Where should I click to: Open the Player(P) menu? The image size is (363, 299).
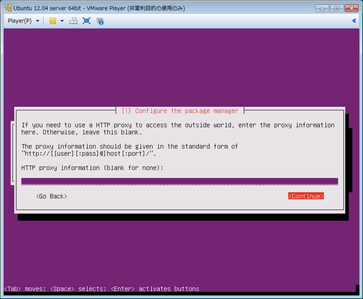coord(23,21)
